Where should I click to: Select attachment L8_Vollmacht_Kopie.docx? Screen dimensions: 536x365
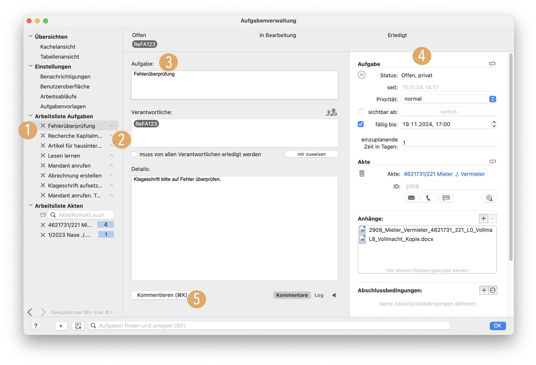pos(401,239)
